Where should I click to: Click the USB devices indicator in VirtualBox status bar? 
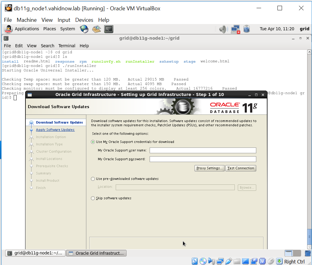coord(229,261)
